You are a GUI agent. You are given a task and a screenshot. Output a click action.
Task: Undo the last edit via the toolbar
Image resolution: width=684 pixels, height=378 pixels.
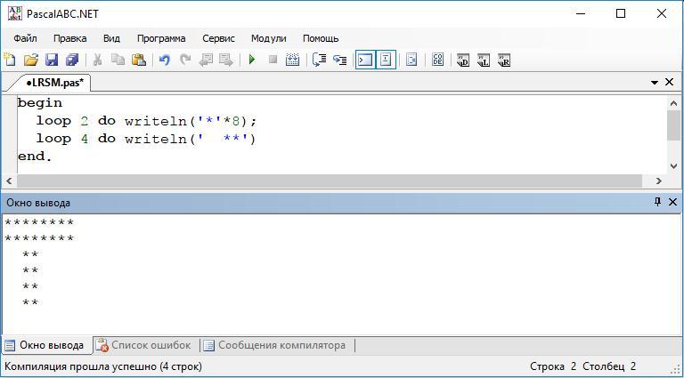click(164, 60)
